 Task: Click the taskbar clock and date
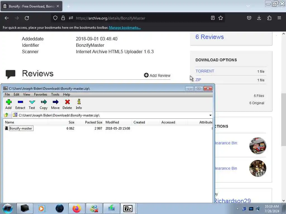point(272,209)
